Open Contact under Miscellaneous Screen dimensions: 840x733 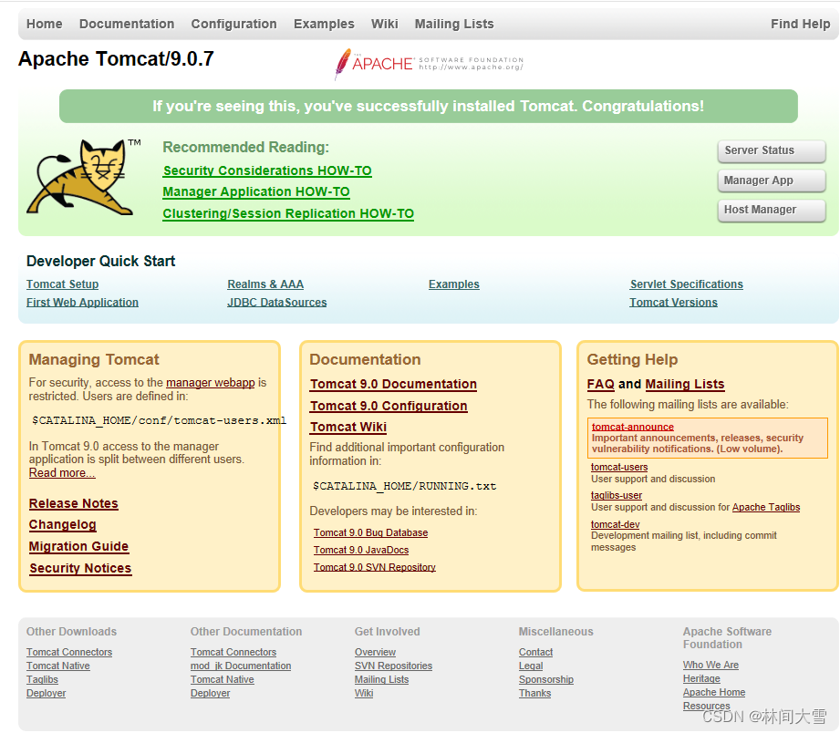point(535,653)
